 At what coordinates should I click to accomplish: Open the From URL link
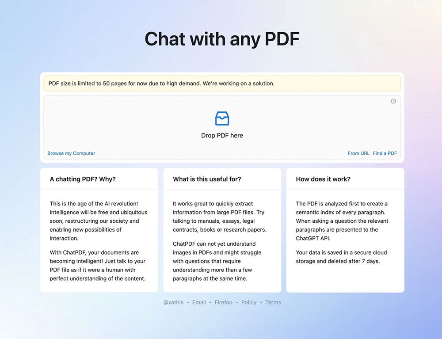tap(358, 153)
